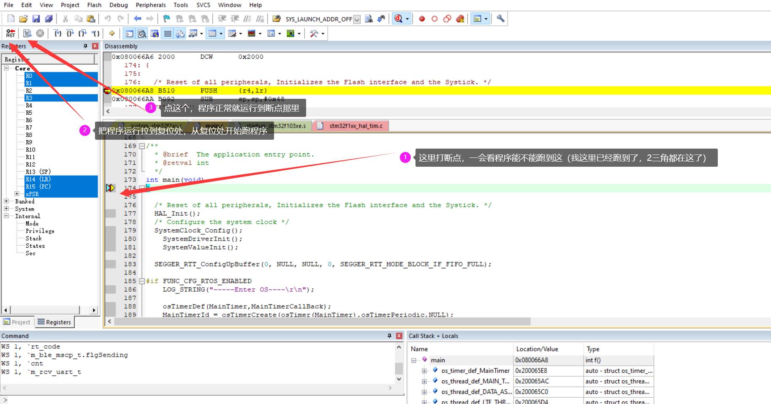Viewport: 771px width, 404px height.
Task: Select register R2 in the list
Action: point(29,90)
